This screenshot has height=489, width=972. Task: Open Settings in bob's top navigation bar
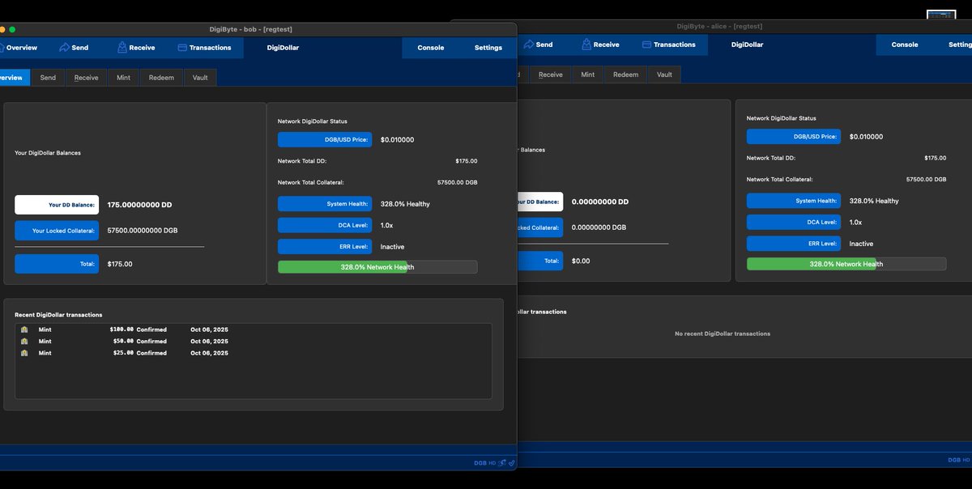(488, 48)
